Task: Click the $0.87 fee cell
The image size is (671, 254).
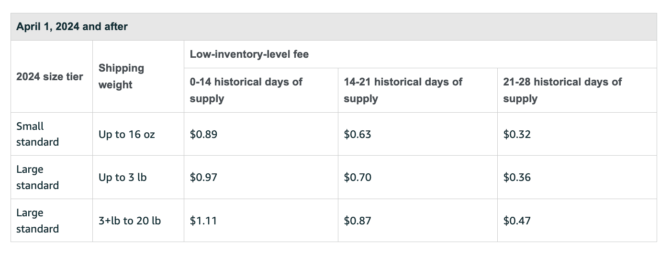Action: point(358,221)
